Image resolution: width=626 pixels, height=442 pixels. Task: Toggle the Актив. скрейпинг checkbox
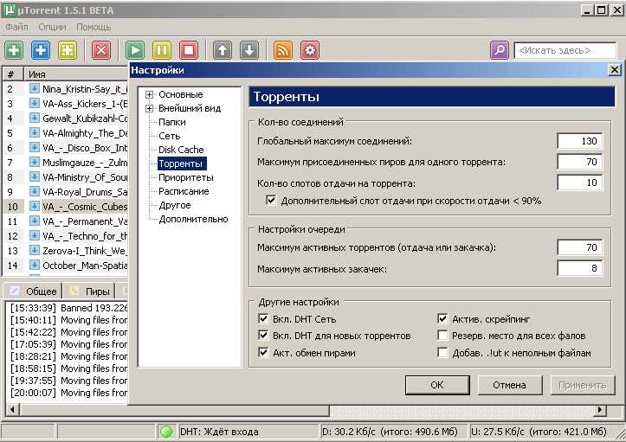pyautogui.click(x=442, y=318)
